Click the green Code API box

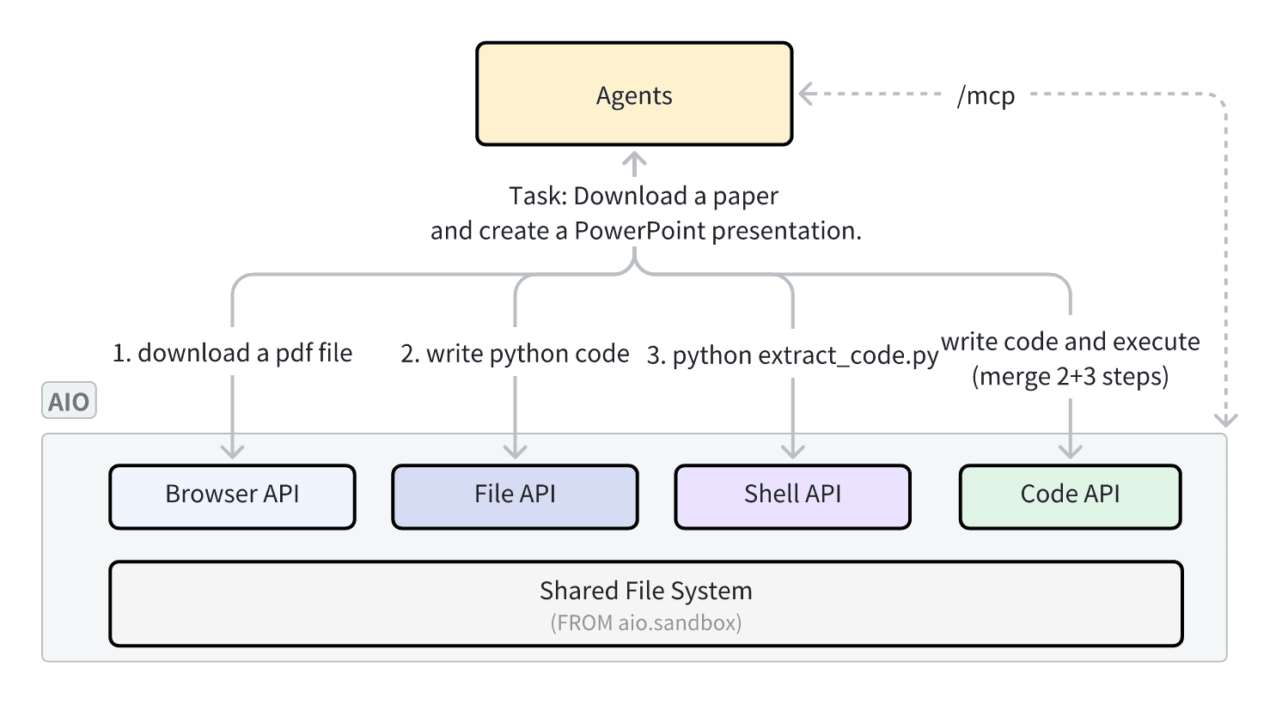(1070, 496)
